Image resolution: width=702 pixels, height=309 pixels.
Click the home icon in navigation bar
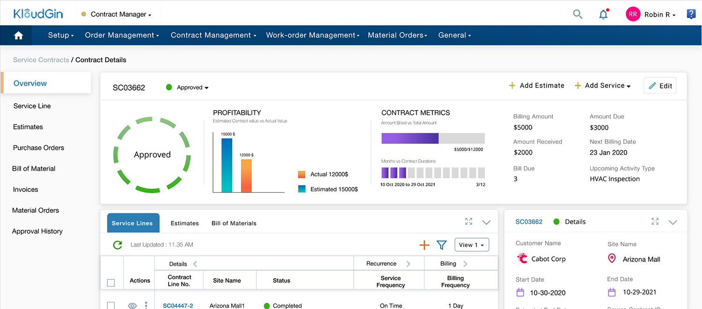tap(18, 35)
